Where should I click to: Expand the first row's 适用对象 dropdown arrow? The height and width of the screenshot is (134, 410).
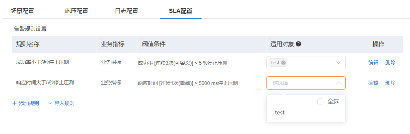pyautogui.click(x=338, y=63)
